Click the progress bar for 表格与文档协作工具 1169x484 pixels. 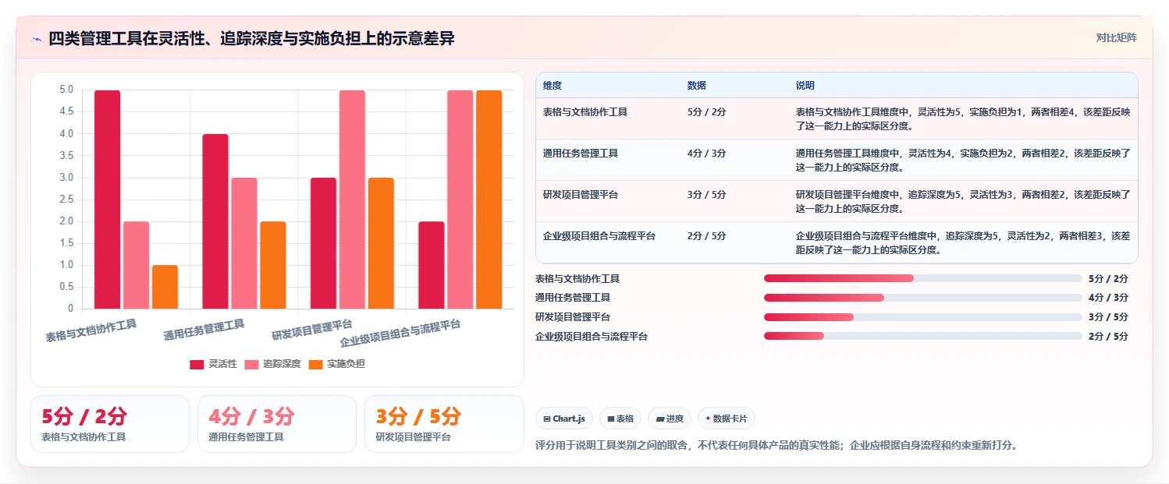923,278
